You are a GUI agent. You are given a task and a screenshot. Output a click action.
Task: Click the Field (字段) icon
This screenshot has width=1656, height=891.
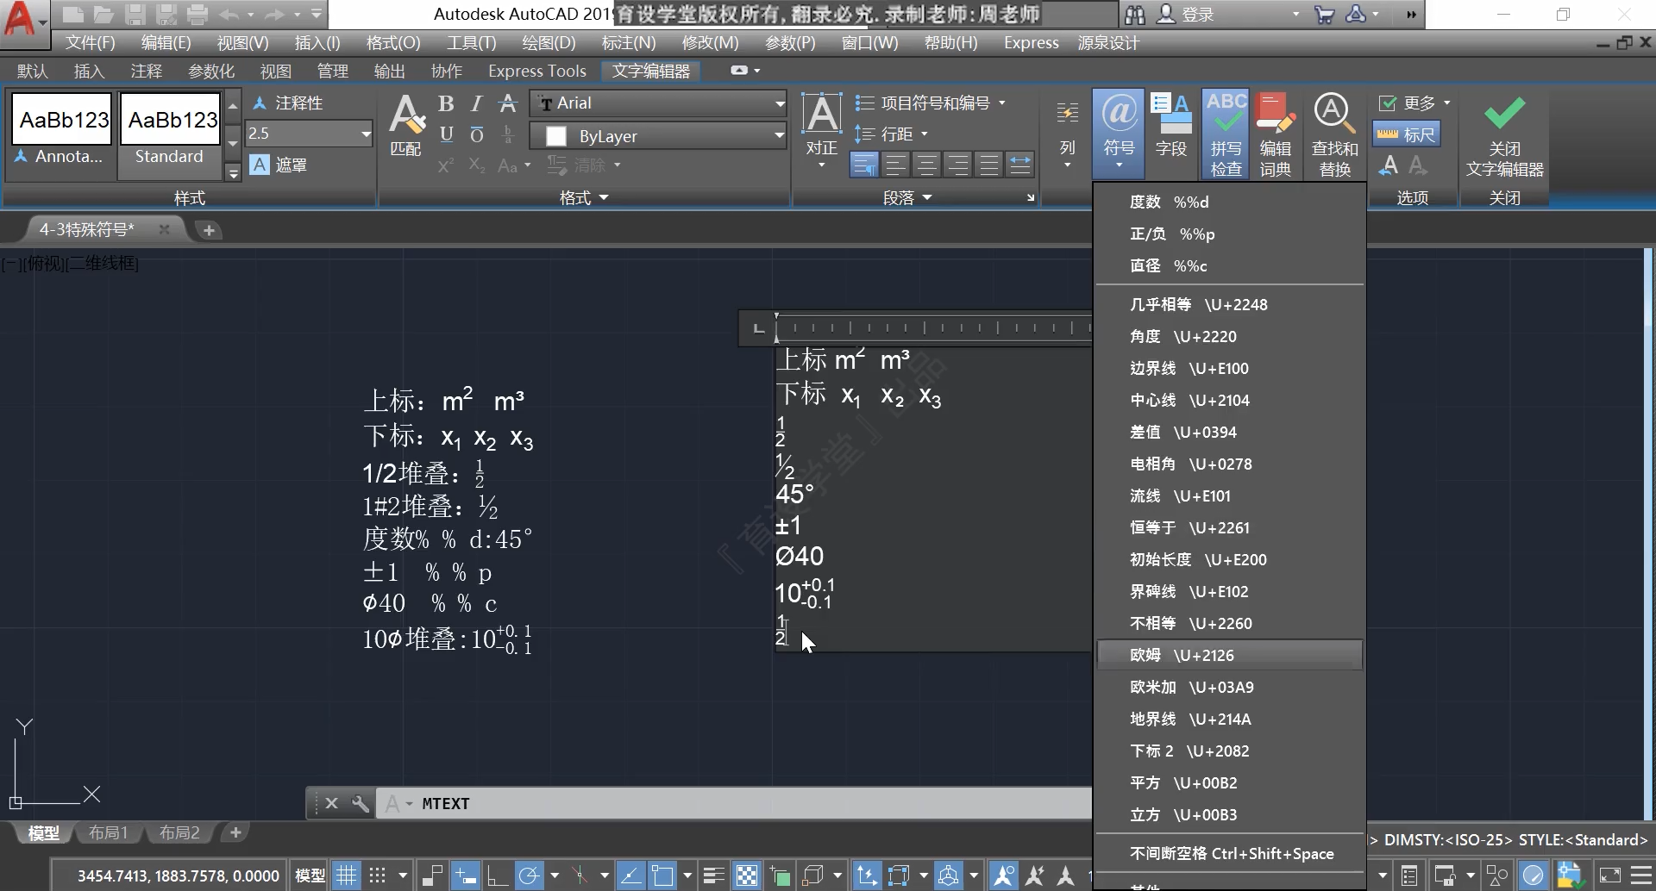coord(1170,126)
